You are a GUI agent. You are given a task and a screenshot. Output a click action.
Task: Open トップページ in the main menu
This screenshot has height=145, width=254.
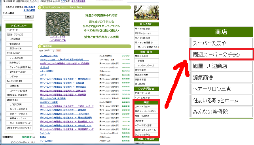coord(19,30)
